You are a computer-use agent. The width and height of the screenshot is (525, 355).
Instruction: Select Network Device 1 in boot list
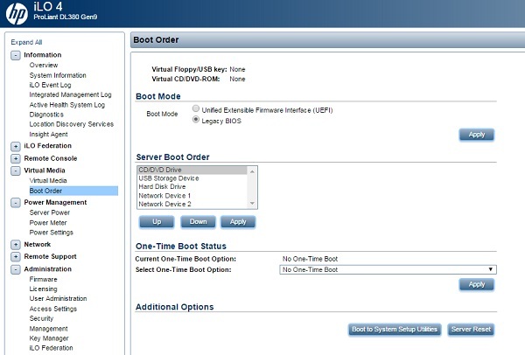[x=192, y=195]
